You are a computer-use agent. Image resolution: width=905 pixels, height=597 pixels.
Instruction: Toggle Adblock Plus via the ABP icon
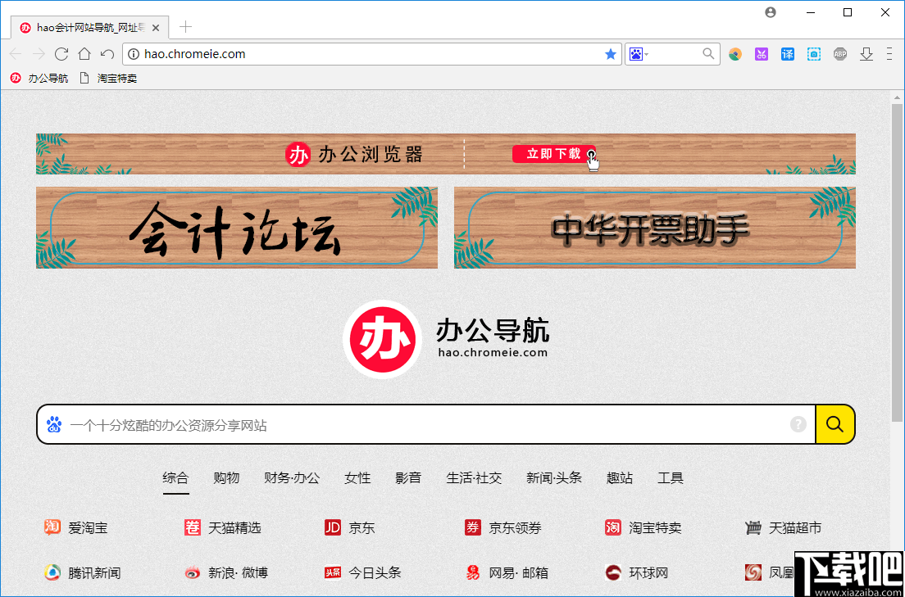pos(839,53)
